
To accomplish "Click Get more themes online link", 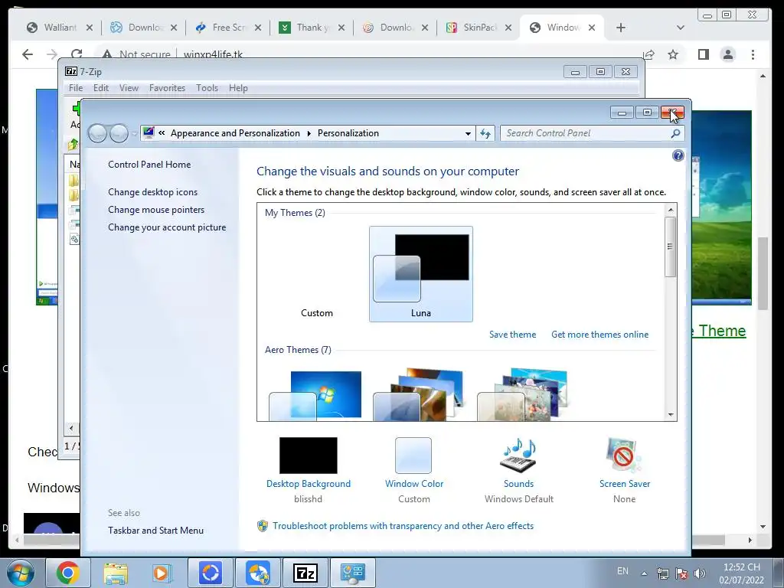I will [599, 335].
